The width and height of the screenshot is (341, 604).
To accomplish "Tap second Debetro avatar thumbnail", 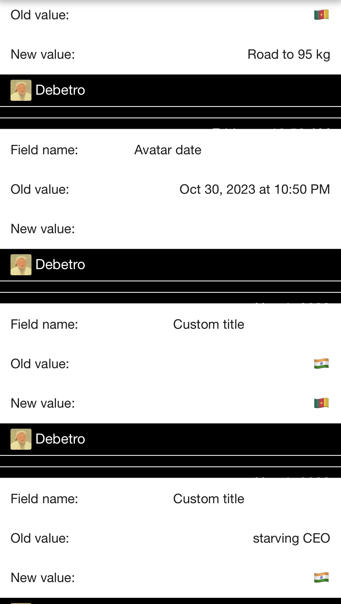I will click(21, 265).
